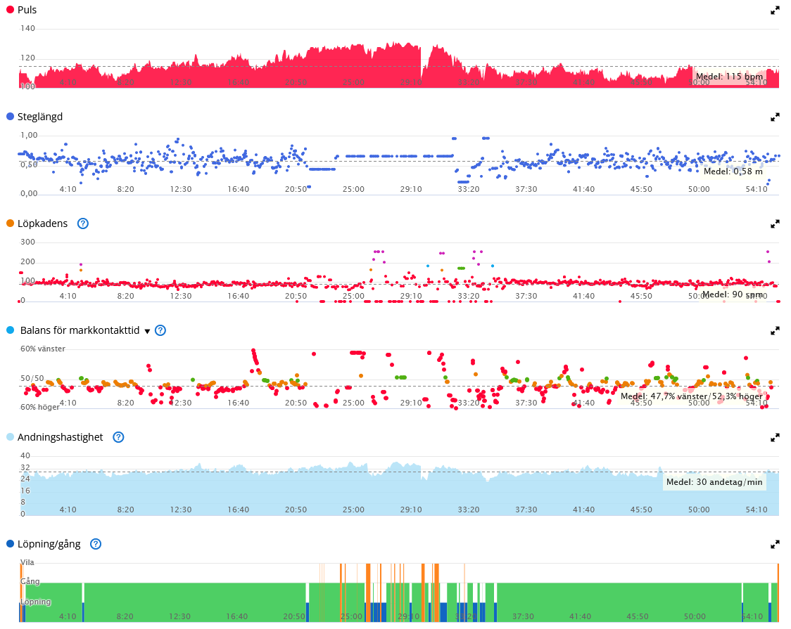Click the 45:50 time label on Löpning/gång chart
This screenshot has width=791, height=629.
[x=638, y=616]
